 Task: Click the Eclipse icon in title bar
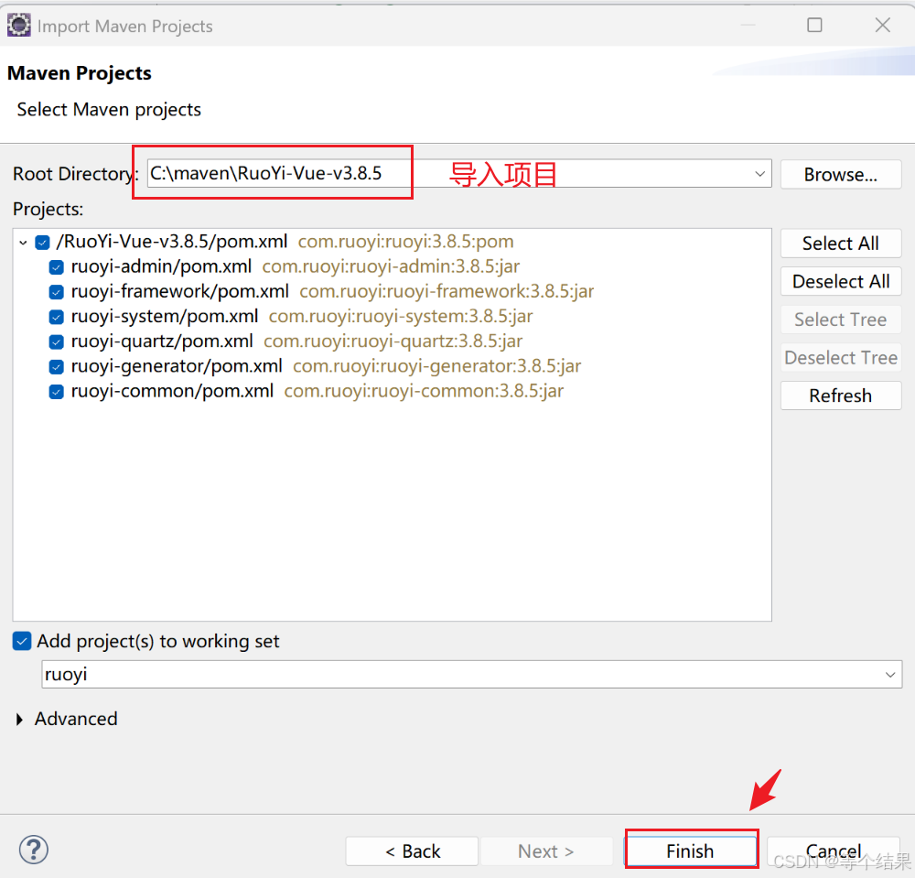point(18,26)
